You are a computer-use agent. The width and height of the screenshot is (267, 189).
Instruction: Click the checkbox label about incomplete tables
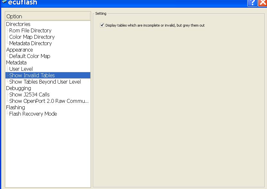coord(155,25)
